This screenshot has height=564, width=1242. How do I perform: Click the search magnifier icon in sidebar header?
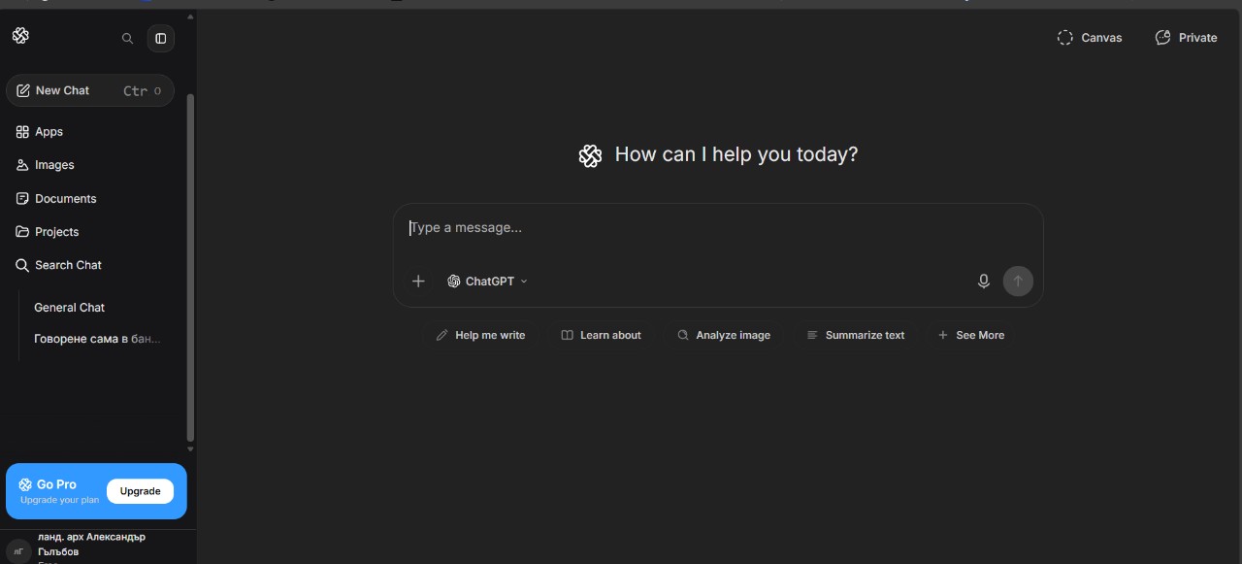click(127, 39)
